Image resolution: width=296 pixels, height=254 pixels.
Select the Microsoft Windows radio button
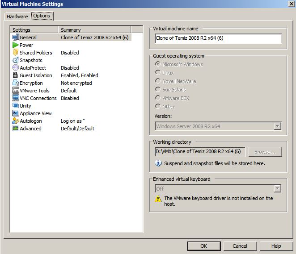point(158,64)
